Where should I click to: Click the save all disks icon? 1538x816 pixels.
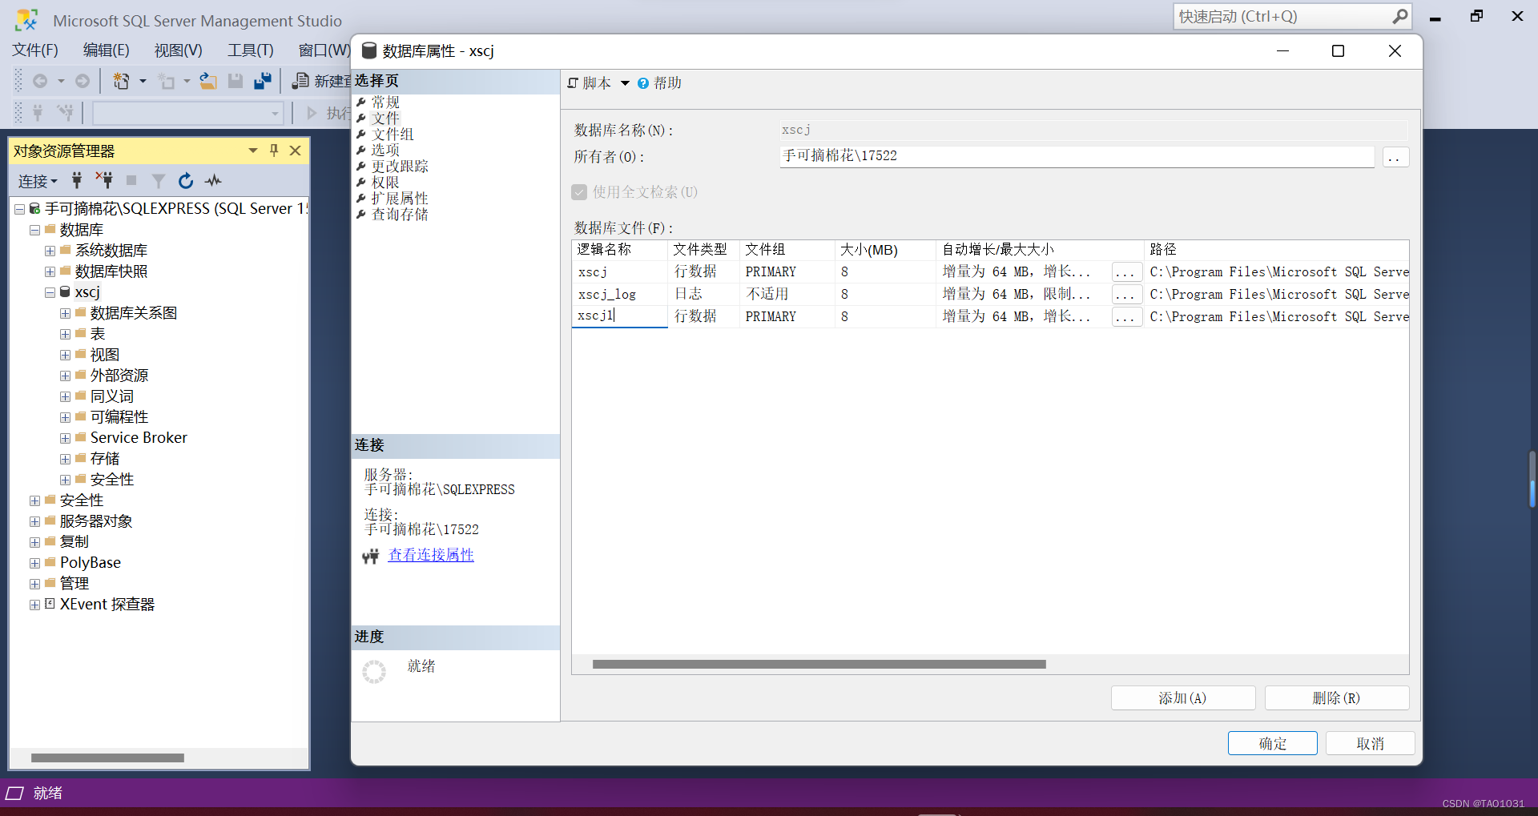tap(262, 81)
